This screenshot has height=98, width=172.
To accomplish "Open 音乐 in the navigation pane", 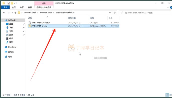I will 11,42.
